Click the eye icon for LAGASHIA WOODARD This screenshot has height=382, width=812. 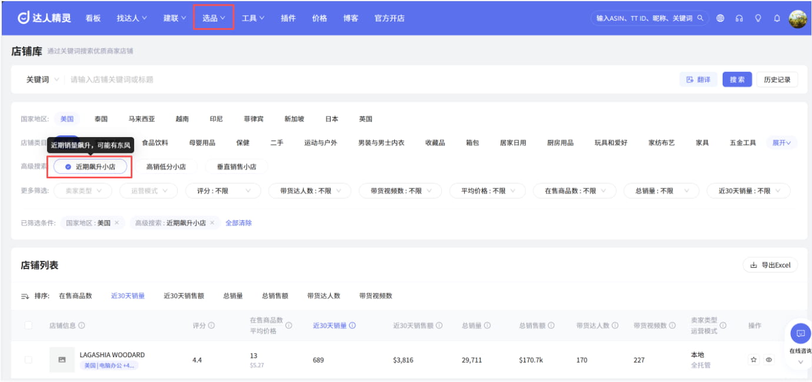tap(768, 360)
